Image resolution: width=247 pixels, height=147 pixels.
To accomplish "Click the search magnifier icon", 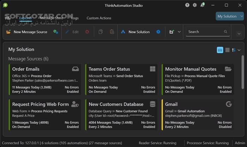I will point(225,32).
